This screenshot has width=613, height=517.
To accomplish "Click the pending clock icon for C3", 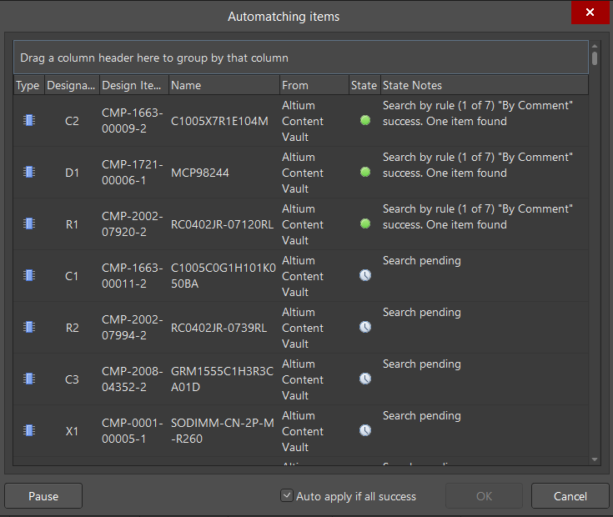I will click(x=365, y=379).
